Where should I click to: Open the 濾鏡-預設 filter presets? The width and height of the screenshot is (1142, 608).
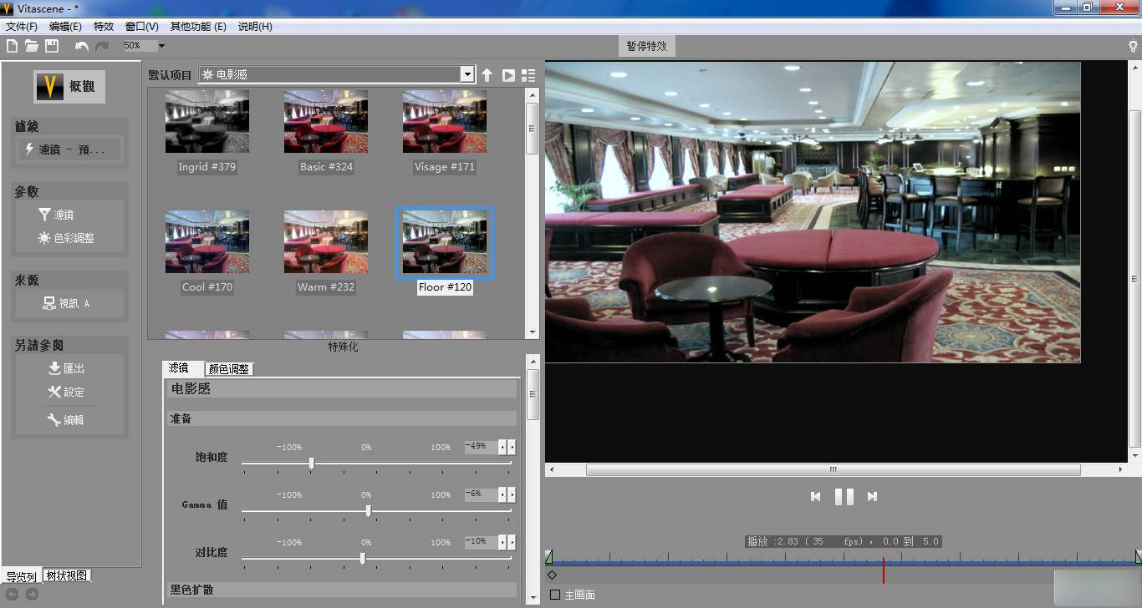[69, 149]
